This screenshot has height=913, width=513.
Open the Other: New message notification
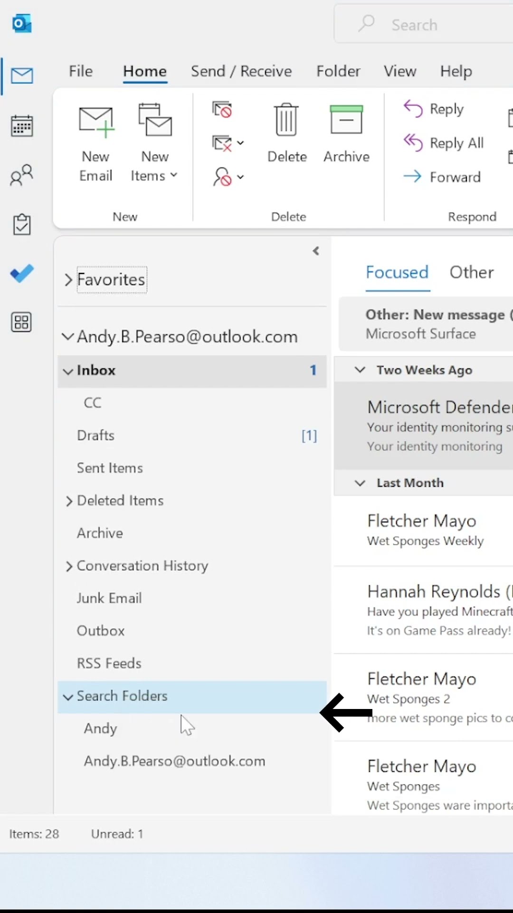click(x=426, y=324)
